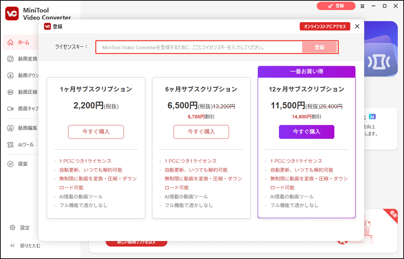404x259 pixels.
Task: Open the 探索 sidebar entry
Action: point(22,164)
